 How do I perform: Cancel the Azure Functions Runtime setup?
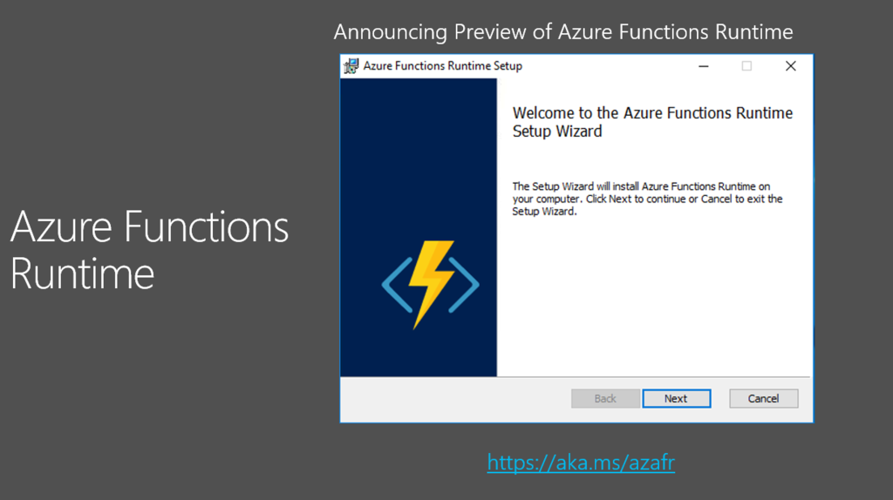coord(764,399)
